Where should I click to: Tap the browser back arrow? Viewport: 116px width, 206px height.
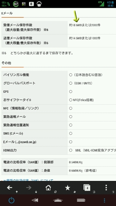[x=10, y=188]
